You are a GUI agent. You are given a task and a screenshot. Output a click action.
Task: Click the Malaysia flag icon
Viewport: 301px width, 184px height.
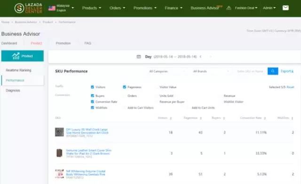(52, 8)
